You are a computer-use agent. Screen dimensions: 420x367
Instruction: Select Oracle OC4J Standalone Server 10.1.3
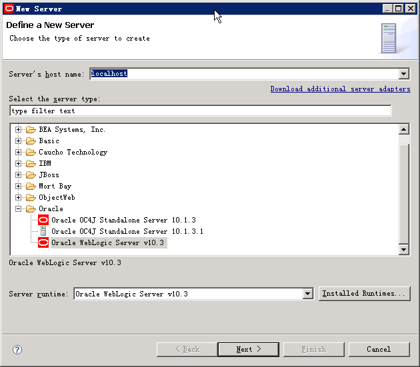pyautogui.click(x=123, y=220)
